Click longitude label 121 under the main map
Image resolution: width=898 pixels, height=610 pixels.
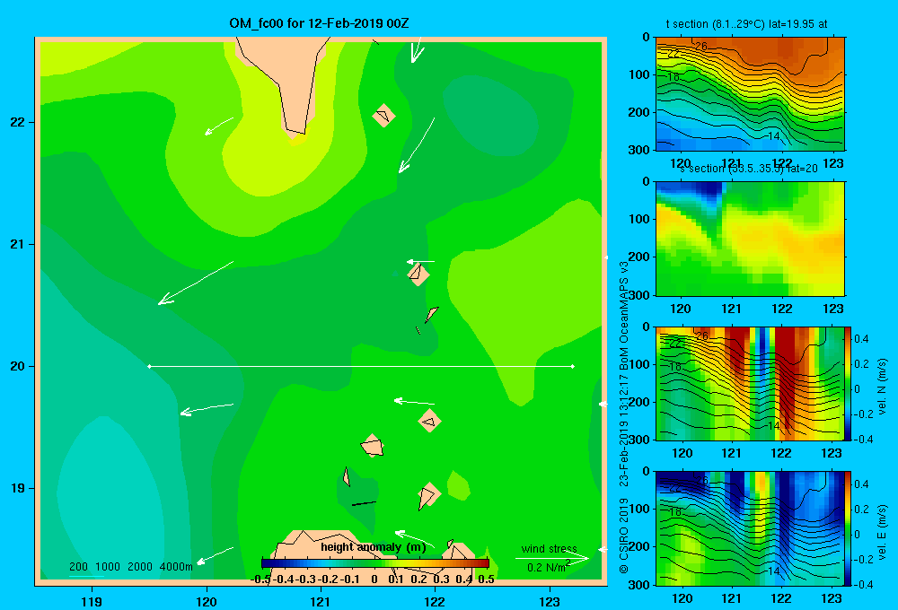pos(321,601)
